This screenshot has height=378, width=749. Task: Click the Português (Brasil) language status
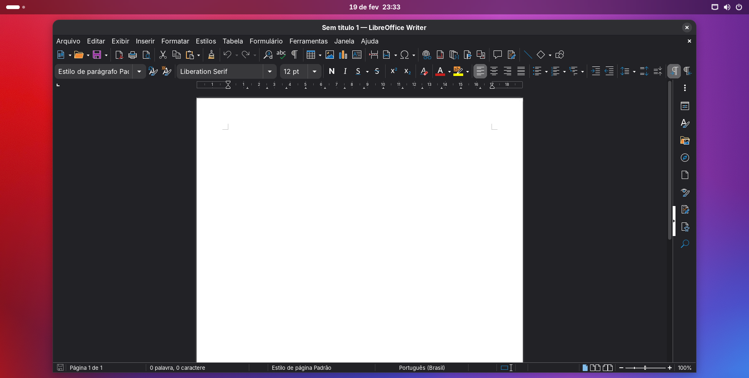[422, 368]
